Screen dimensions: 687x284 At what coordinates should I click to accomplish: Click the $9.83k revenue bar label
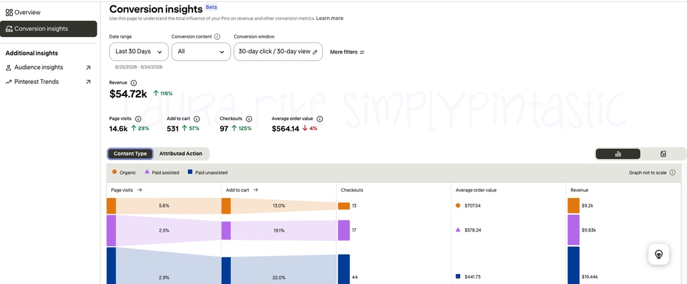point(589,230)
